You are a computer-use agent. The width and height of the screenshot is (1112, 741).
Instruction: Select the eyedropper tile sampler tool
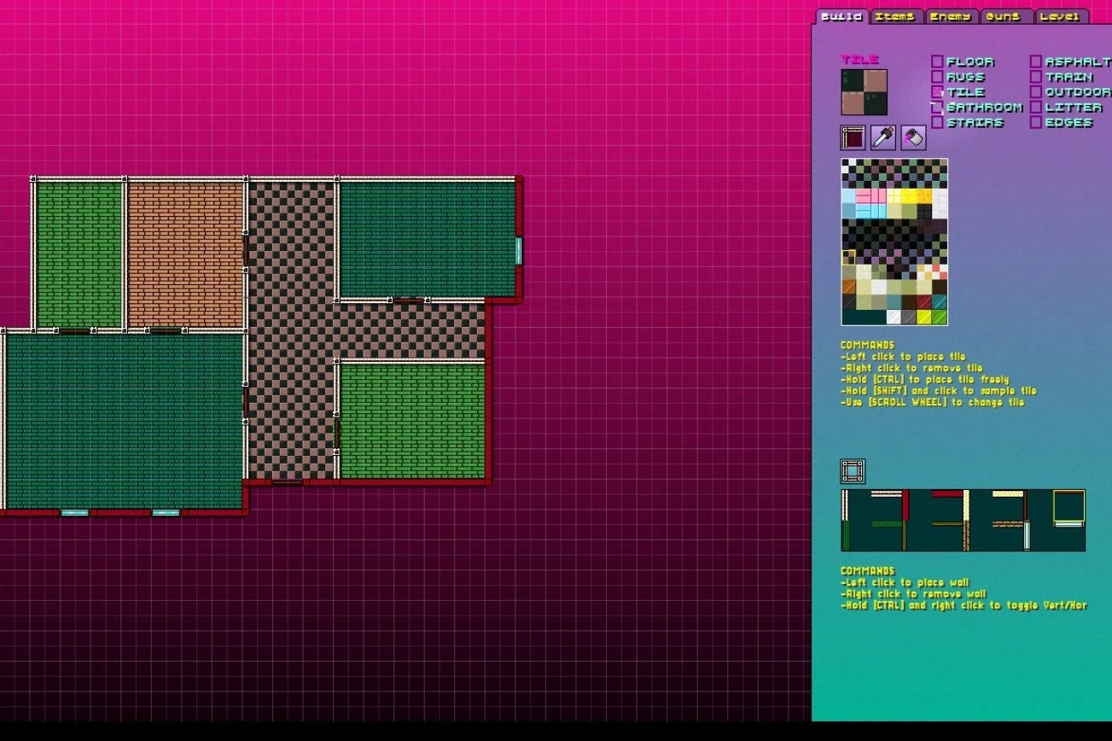click(x=883, y=137)
